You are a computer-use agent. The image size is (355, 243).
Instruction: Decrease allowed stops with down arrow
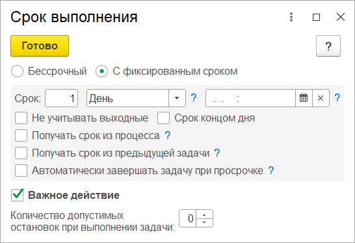point(204,223)
